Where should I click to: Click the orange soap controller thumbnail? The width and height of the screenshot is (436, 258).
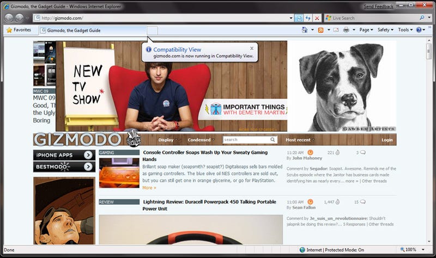click(119, 173)
